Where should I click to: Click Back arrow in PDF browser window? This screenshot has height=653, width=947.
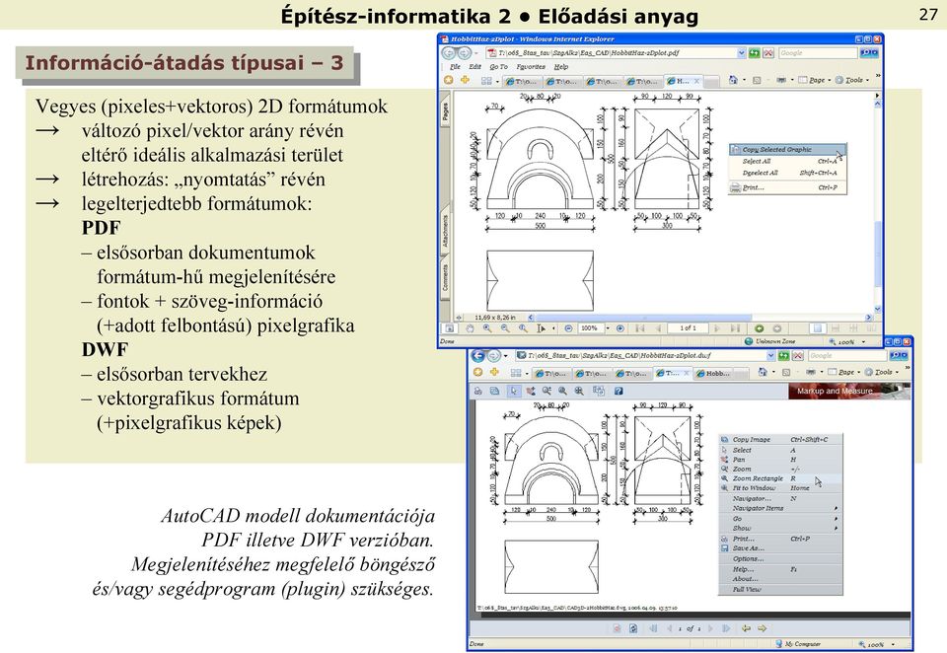tap(449, 53)
